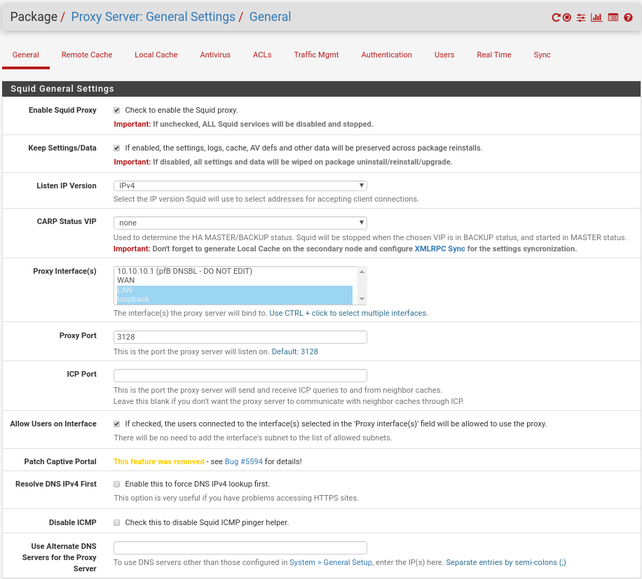View related log entries icon

[x=613, y=18]
